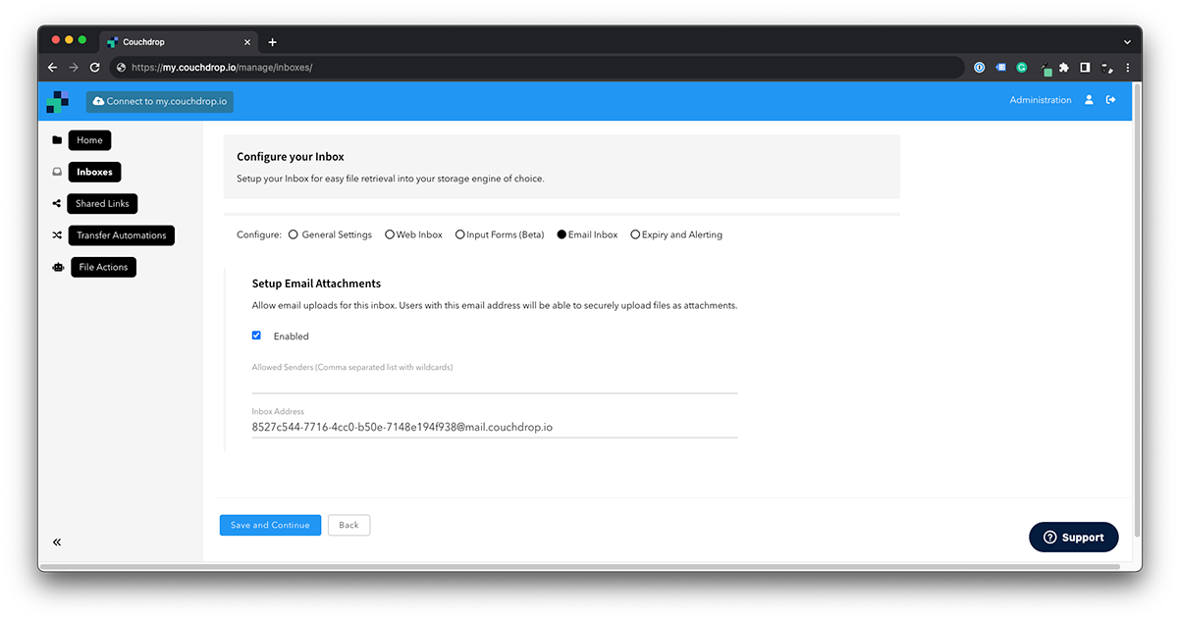
Task: Click the logout icon in the header
Action: click(1110, 99)
